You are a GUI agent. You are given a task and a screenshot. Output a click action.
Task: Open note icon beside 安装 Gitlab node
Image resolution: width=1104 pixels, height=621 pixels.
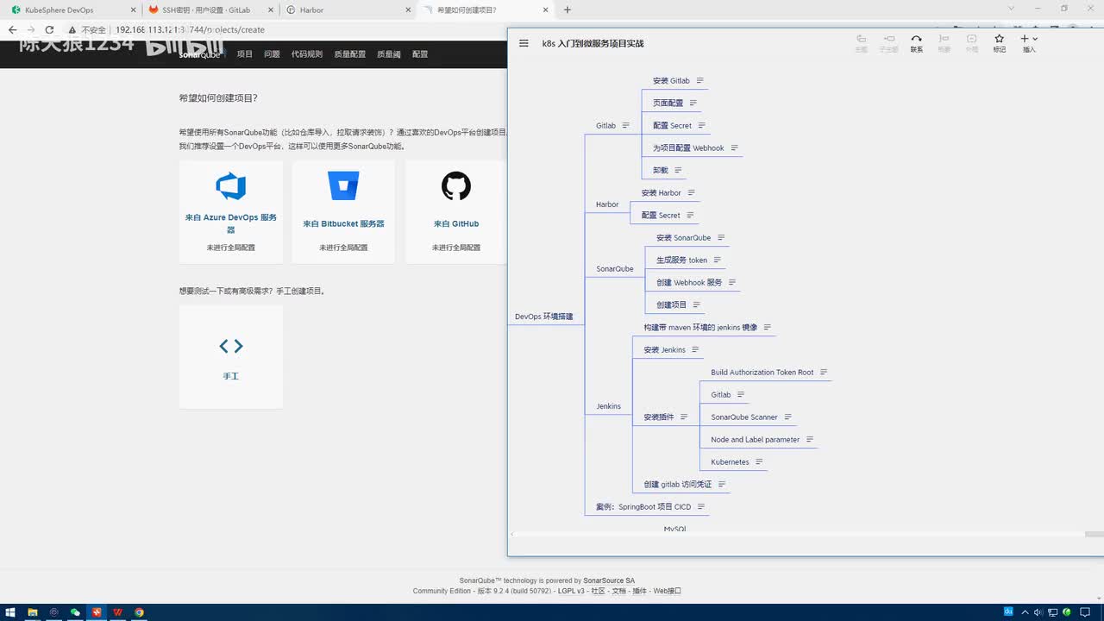tap(699, 80)
